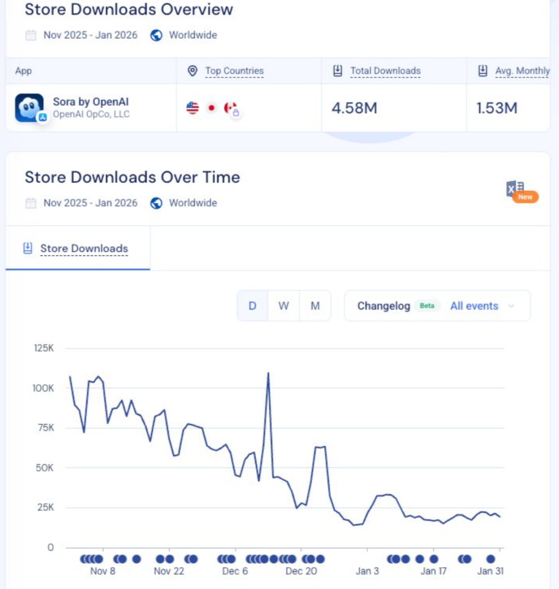Click the 25K y-axis label

pyautogui.click(x=46, y=507)
